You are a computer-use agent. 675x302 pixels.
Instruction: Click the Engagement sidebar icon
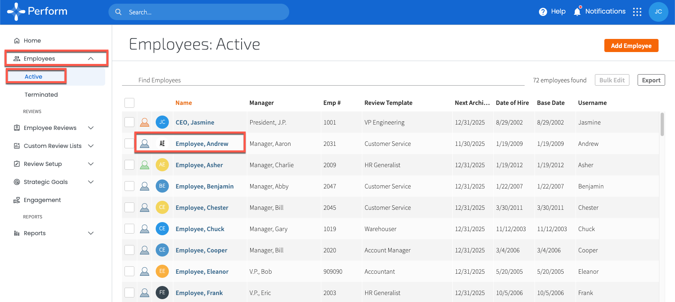[x=17, y=200]
